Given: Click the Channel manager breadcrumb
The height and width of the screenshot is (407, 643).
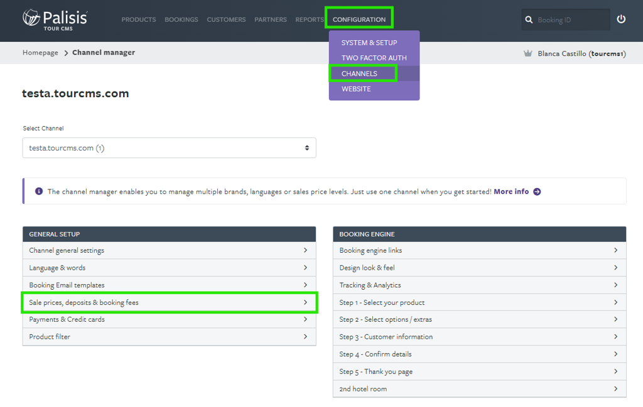Looking at the screenshot, I should [104, 53].
